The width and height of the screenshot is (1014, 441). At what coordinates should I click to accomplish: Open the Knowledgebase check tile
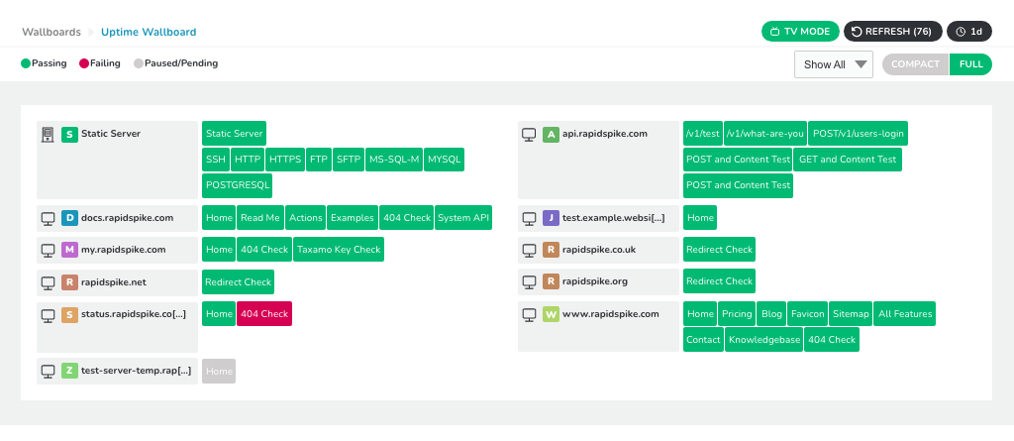(763, 340)
